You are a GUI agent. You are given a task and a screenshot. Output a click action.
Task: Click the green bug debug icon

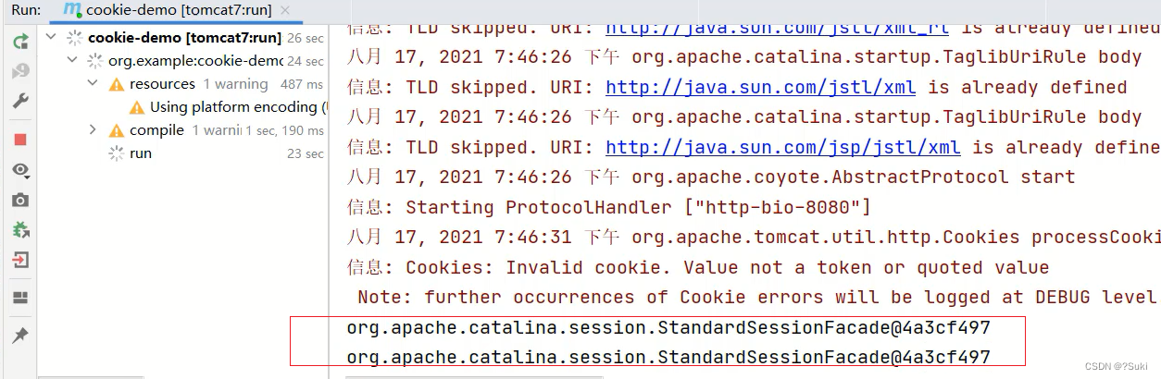(x=20, y=229)
